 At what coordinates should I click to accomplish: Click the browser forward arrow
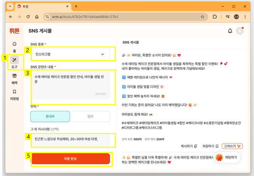tap(19, 17)
